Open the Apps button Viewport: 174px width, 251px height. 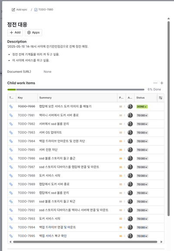coord(33,33)
